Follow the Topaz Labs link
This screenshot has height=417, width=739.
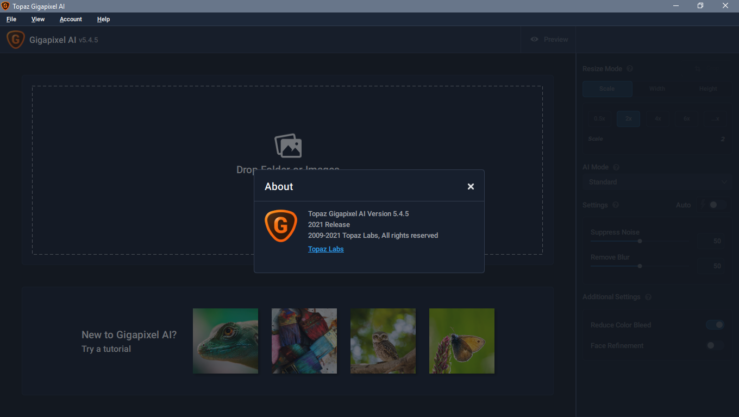point(325,249)
